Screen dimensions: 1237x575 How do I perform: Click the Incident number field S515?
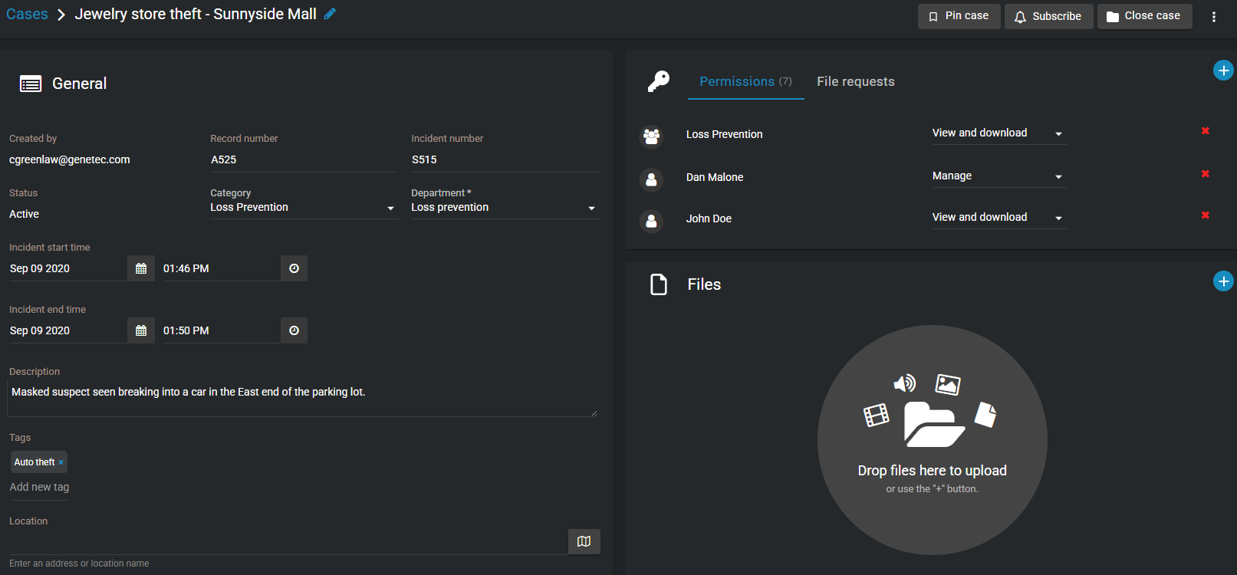point(505,160)
